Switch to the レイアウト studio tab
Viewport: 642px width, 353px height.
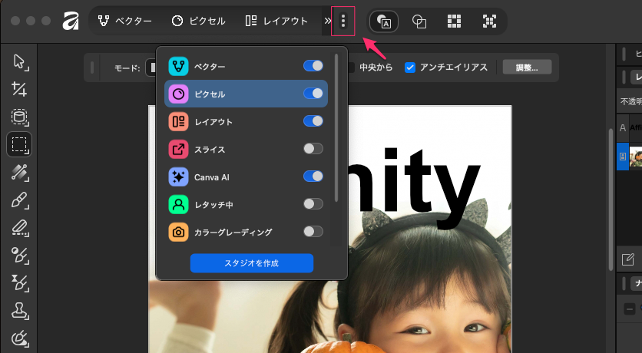click(x=276, y=21)
